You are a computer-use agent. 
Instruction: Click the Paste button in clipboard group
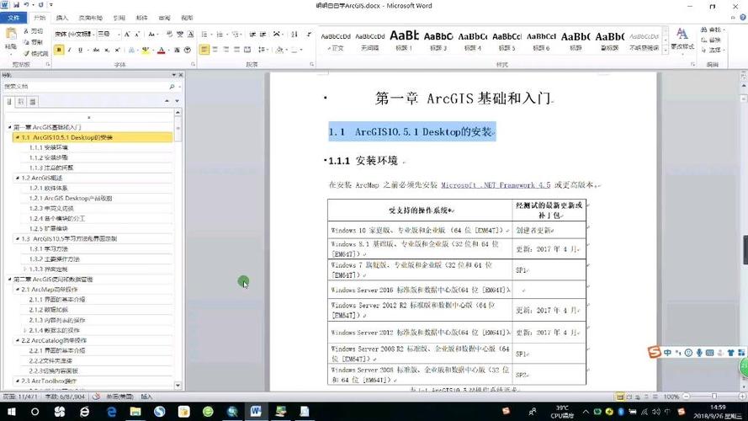pyautogui.click(x=10, y=40)
